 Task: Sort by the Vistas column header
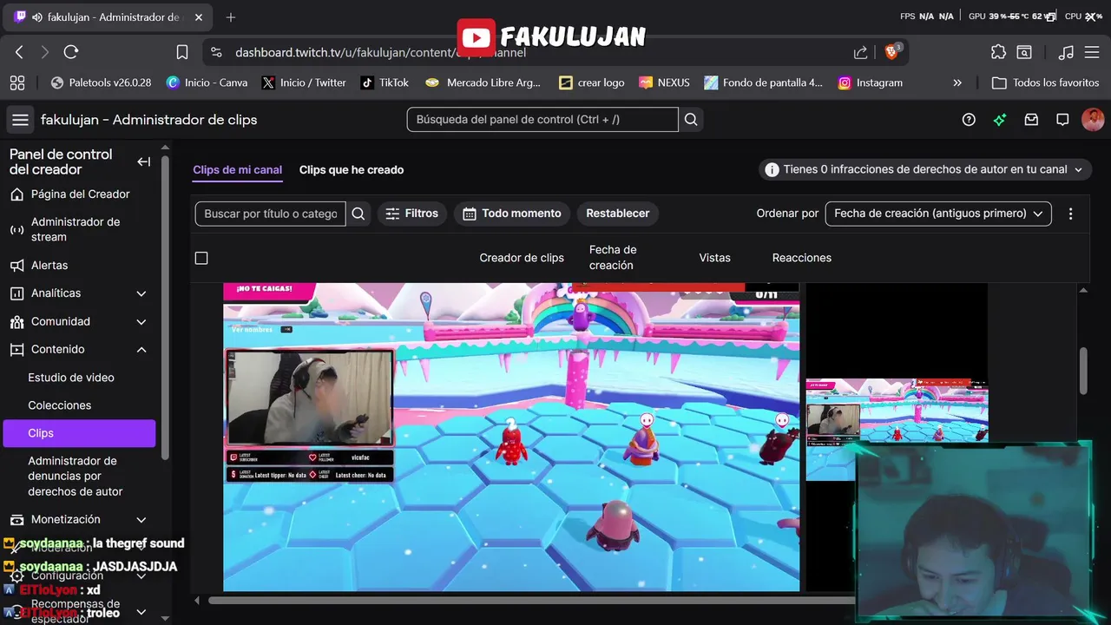(714, 258)
